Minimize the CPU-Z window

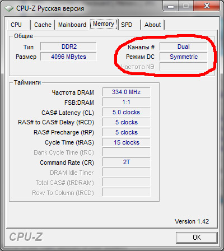171,6
